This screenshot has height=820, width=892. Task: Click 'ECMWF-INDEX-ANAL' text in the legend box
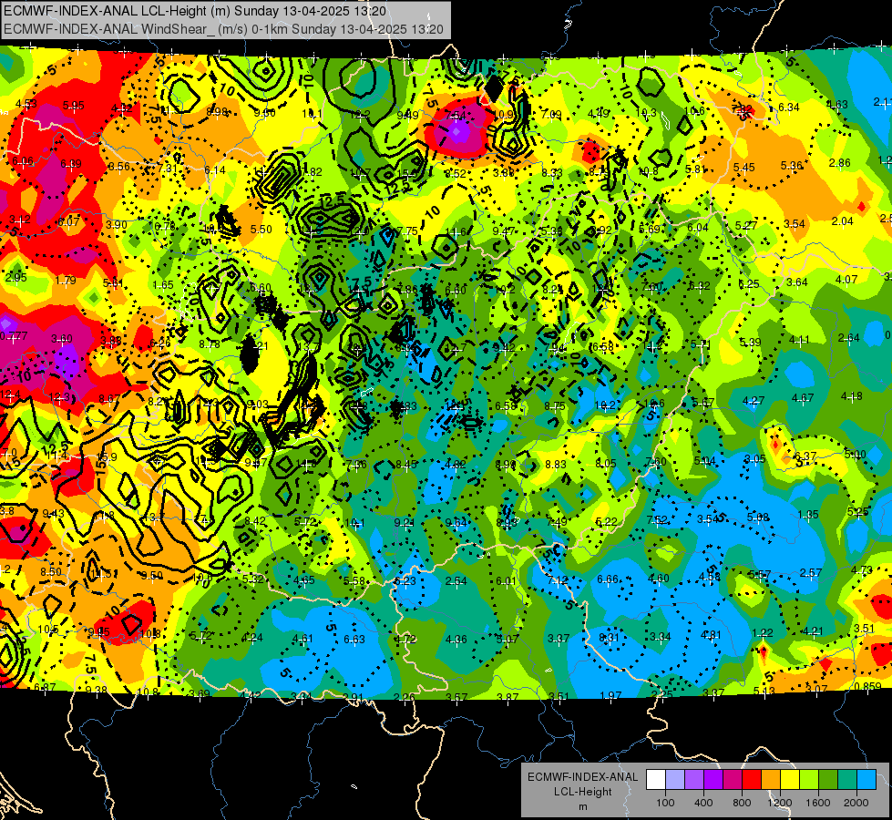(x=582, y=777)
